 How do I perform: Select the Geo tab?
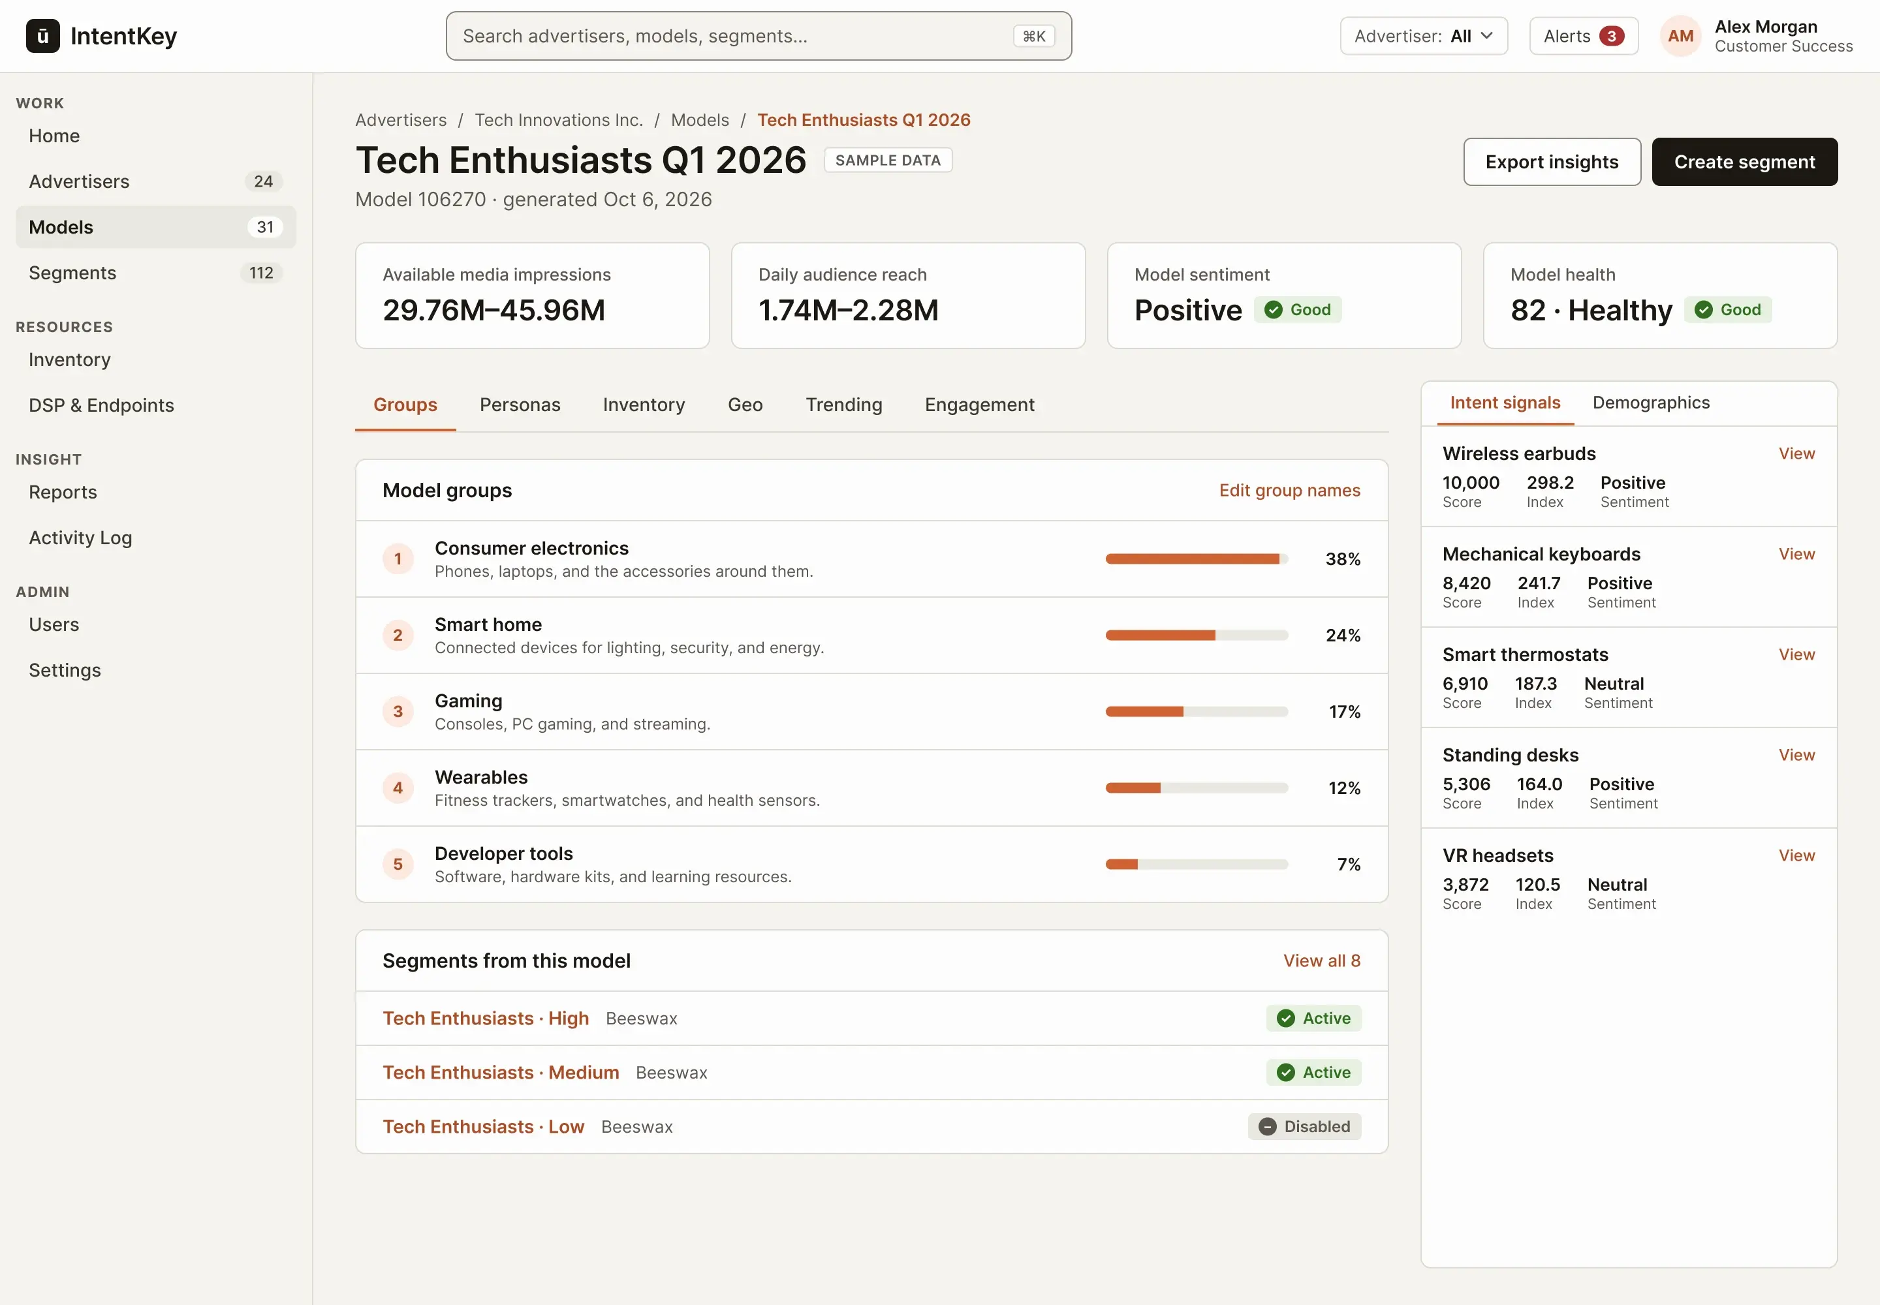744,405
